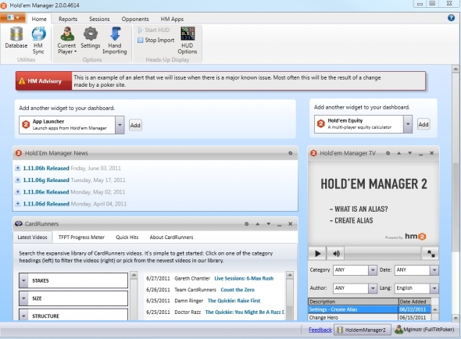Expand the SIZE category
Image resolution: width=461 pixels, height=339 pixels.
[23, 298]
